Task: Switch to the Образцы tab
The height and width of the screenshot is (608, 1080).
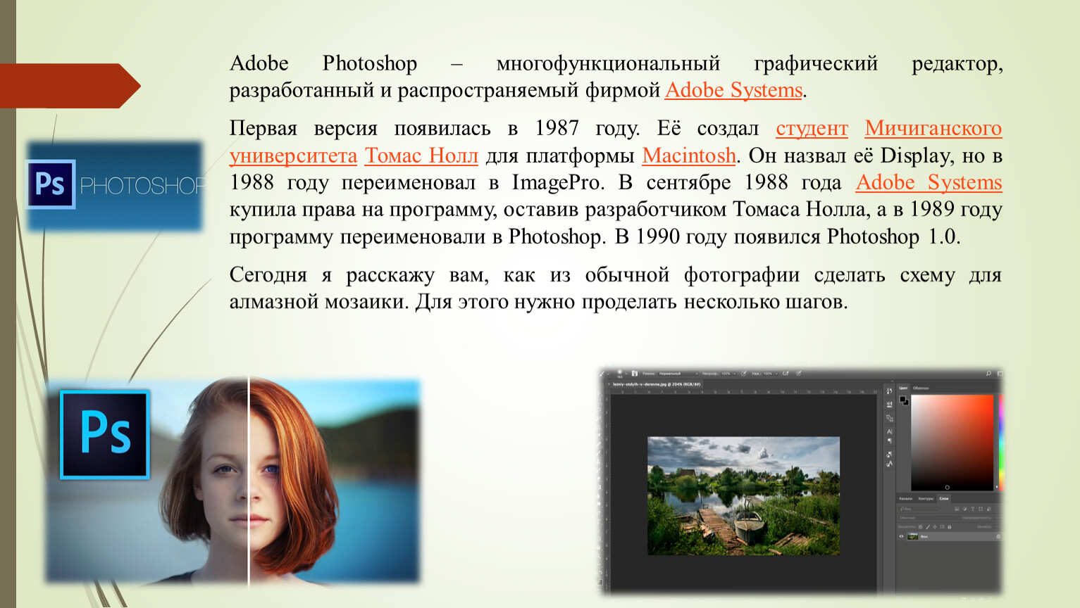Action: (921, 388)
